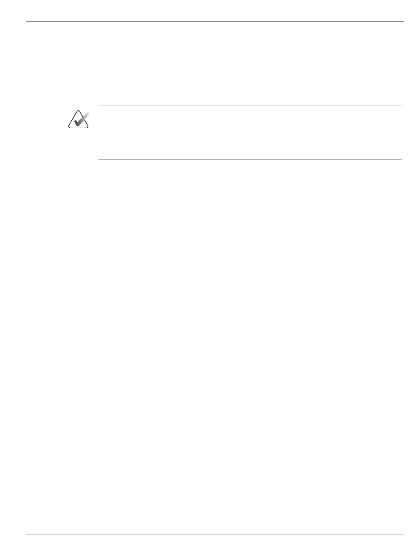This screenshot has width=416, height=554.
Task: Click the top header horizontal rule
Action: pyautogui.click(x=215, y=21)
